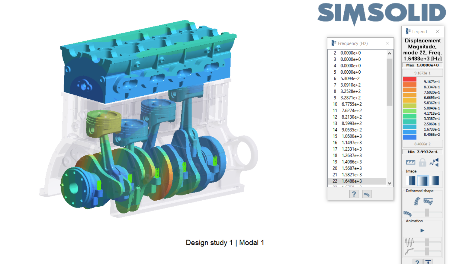Click the red legend color swatch
The image size is (450, 264).
pos(410,79)
